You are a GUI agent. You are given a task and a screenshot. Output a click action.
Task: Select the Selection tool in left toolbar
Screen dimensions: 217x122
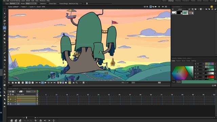click(4, 14)
